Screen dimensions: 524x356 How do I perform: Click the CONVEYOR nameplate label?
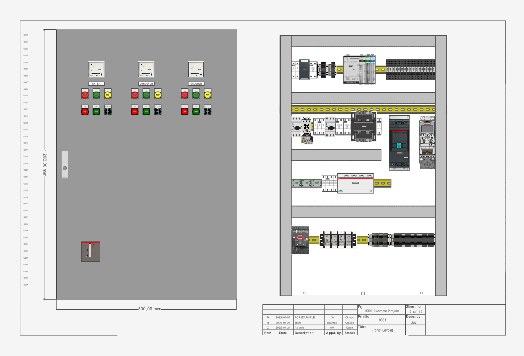(147, 84)
